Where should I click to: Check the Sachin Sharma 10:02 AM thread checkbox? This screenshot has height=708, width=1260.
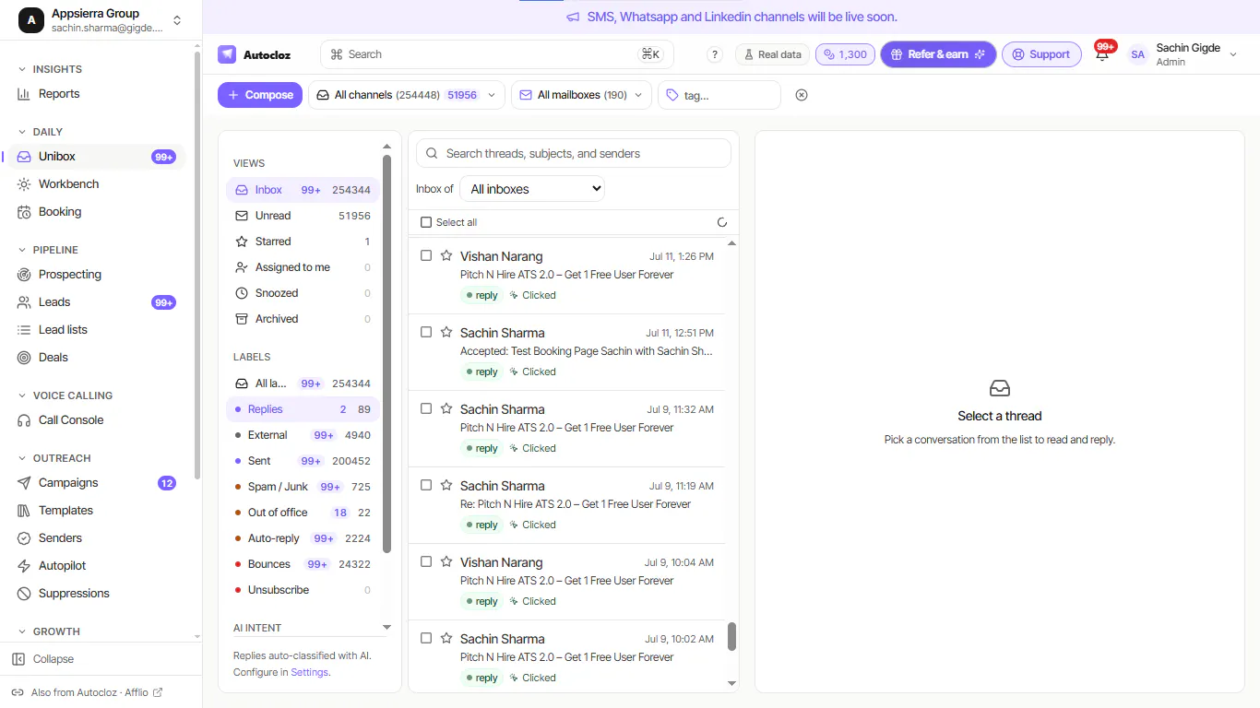tap(426, 638)
